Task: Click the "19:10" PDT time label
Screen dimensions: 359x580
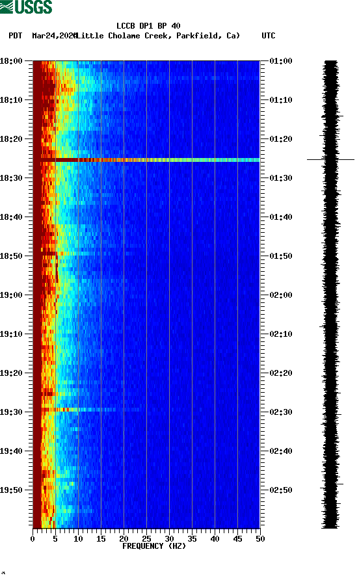Action: pos(11,334)
